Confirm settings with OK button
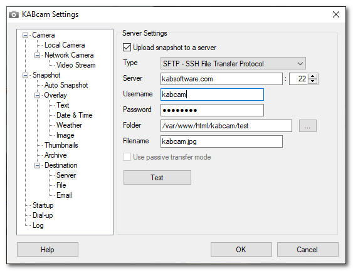Viewport: 353px width, 271px height. (241, 250)
